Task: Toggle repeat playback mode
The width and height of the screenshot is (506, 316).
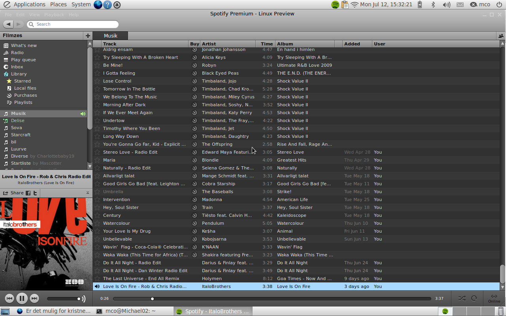Action: pyautogui.click(x=474, y=299)
